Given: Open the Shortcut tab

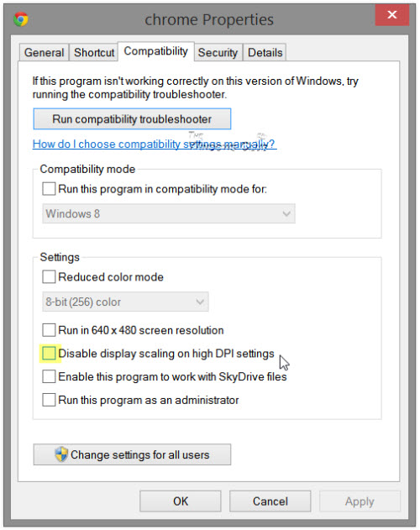Looking at the screenshot, I should [94, 52].
